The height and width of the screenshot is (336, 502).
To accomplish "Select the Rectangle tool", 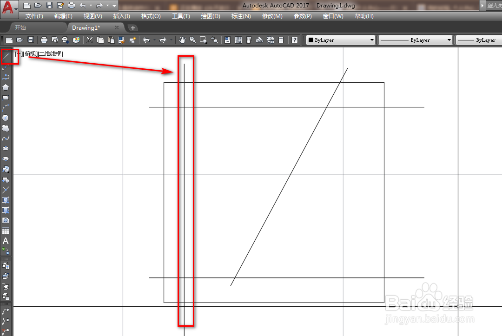I will pyautogui.click(x=6, y=98).
